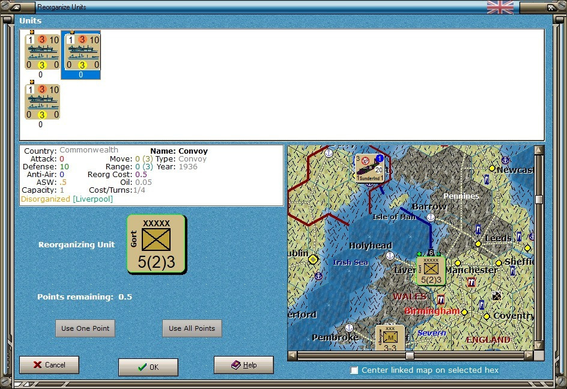Select the first convoy counter in top row
Viewport: 567px width, 389px height.
pos(42,52)
